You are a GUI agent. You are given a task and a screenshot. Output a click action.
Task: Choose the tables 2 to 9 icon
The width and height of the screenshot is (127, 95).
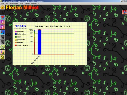coord(3,32)
